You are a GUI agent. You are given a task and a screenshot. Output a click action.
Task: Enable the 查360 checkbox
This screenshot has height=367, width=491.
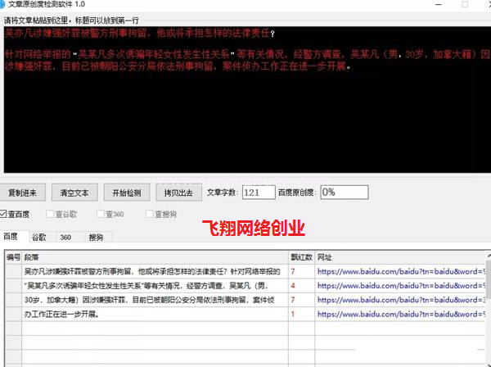click(101, 215)
